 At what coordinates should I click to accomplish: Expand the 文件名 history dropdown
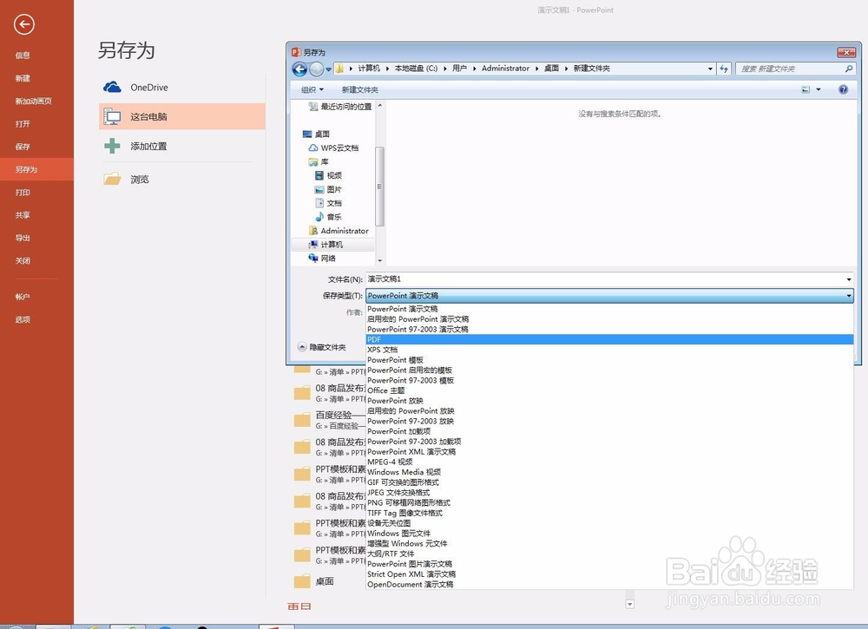tap(849, 279)
